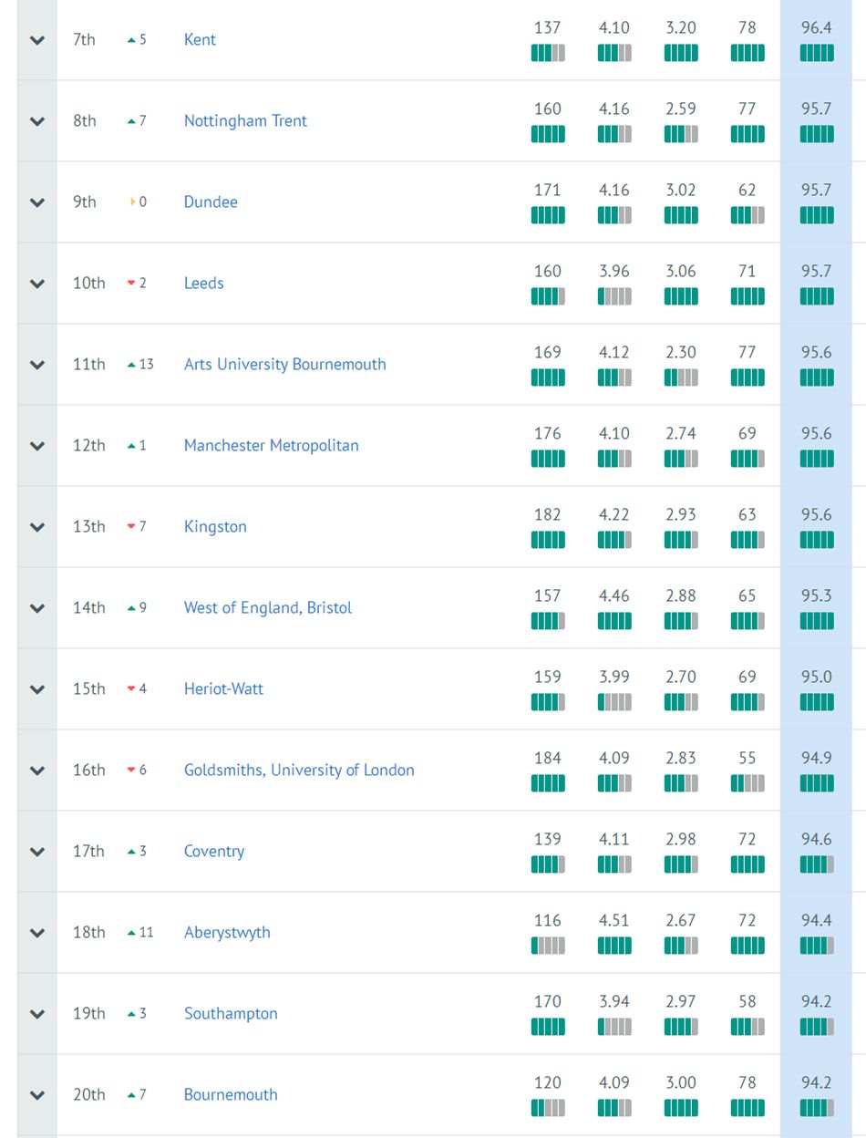The width and height of the screenshot is (866, 1138).
Task: Visit the Southampton university link
Action: tap(231, 1013)
